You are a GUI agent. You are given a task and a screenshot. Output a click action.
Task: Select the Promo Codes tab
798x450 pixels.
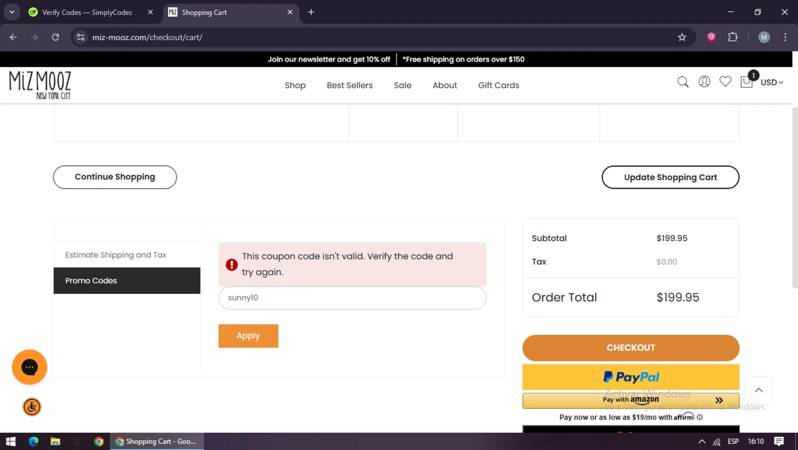point(127,281)
